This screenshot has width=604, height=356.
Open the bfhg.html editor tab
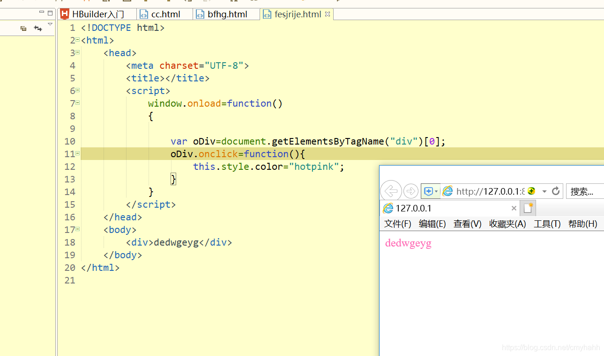click(226, 14)
